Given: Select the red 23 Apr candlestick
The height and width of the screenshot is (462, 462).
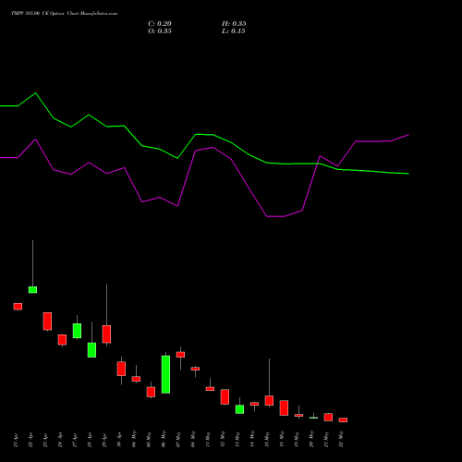Looking at the screenshot, I should tap(47, 322).
